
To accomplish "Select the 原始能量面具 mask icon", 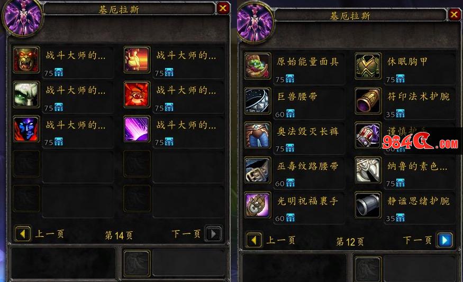I will coord(258,66).
